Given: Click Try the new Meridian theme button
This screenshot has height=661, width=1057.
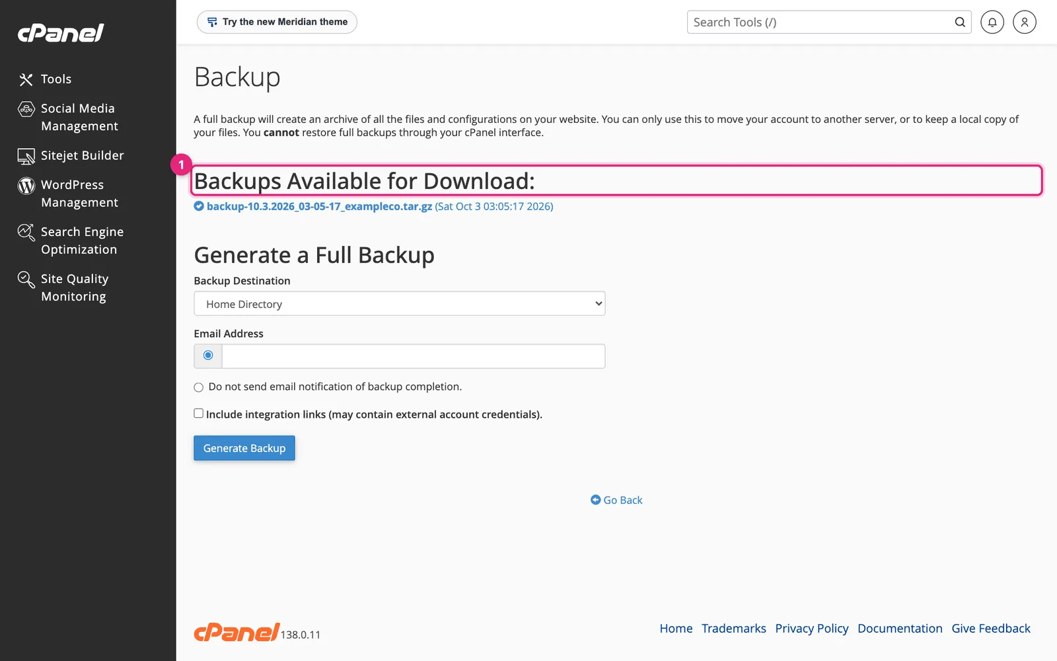Looking at the screenshot, I should (277, 22).
